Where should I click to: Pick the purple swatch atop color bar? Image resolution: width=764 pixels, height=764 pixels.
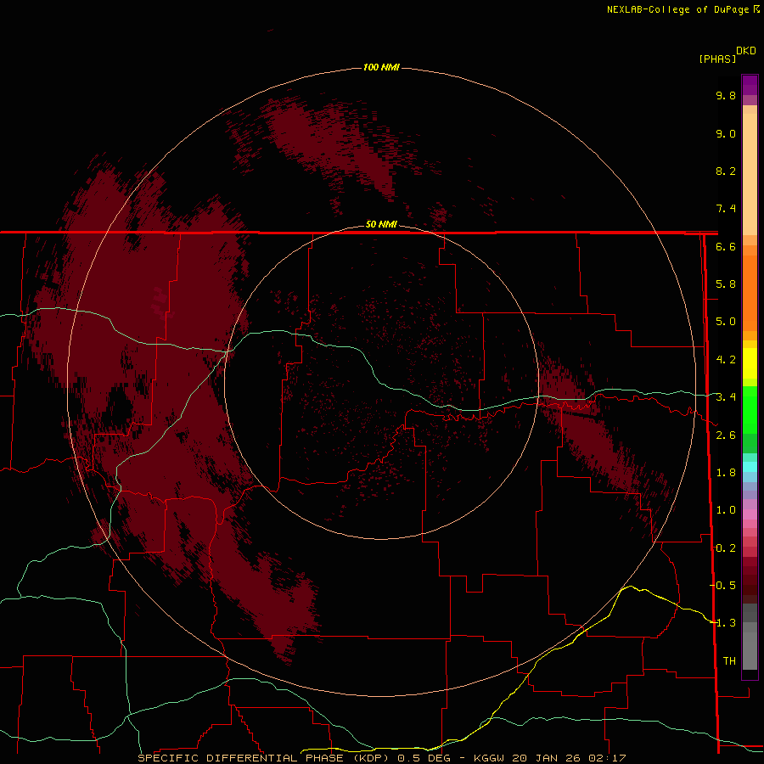click(x=750, y=85)
